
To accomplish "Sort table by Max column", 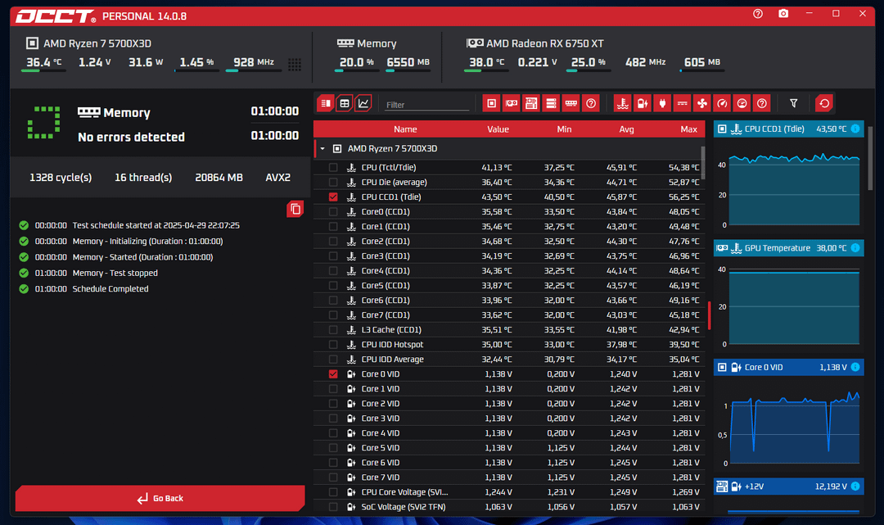I will 689,129.
